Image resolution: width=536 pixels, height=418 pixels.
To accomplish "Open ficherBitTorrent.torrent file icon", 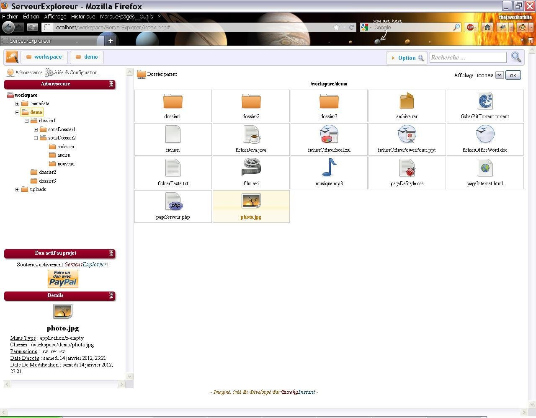I will tap(485, 101).
